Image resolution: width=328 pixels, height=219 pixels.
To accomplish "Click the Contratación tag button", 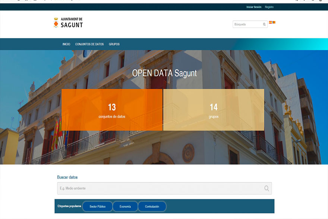I will [152, 206].
